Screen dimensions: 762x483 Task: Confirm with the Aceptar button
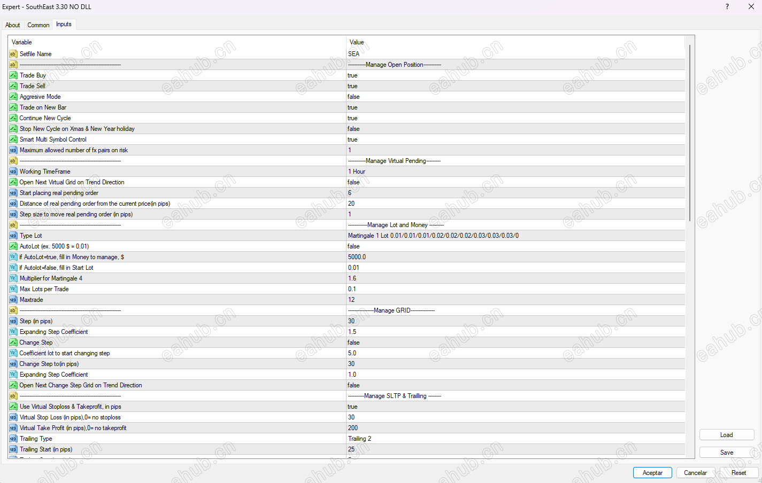click(x=652, y=473)
